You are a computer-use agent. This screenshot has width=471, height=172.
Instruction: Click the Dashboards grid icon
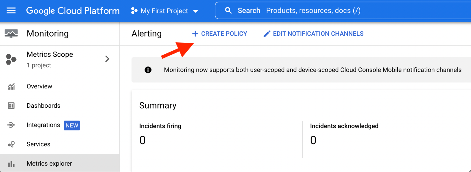click(11, 106)
